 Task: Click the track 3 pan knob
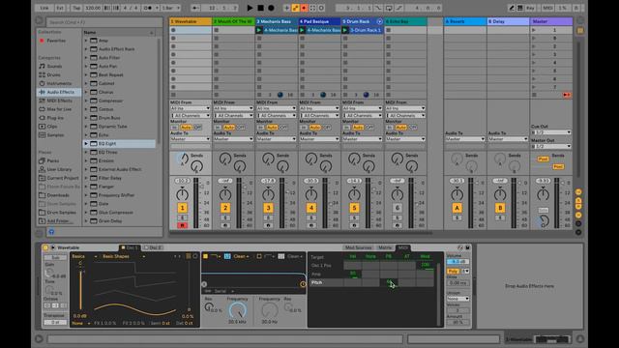pos(268,194)
